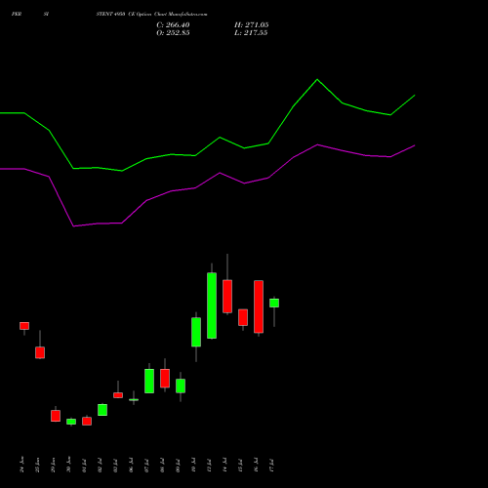Click the high price value H: 271.05
The image size is (488, 488).
point(252,25)
